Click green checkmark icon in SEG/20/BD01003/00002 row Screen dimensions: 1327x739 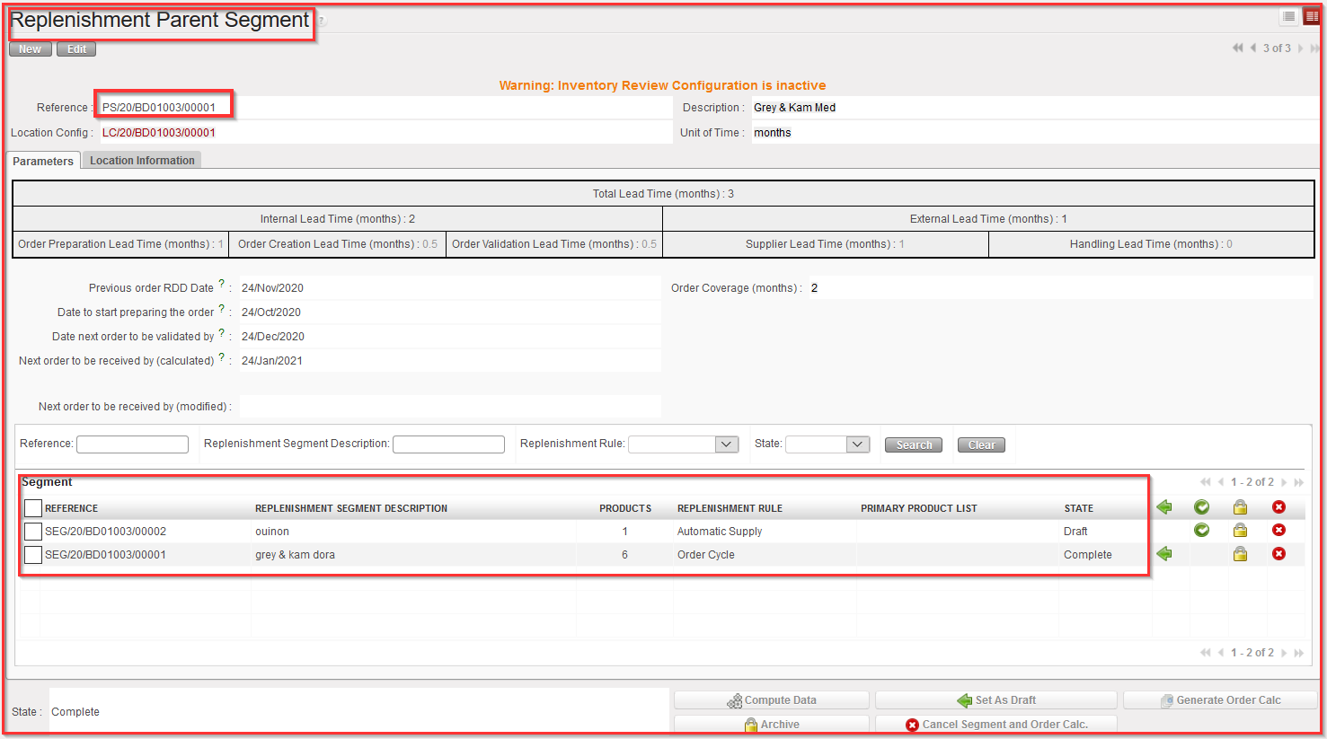(1201, 531)
